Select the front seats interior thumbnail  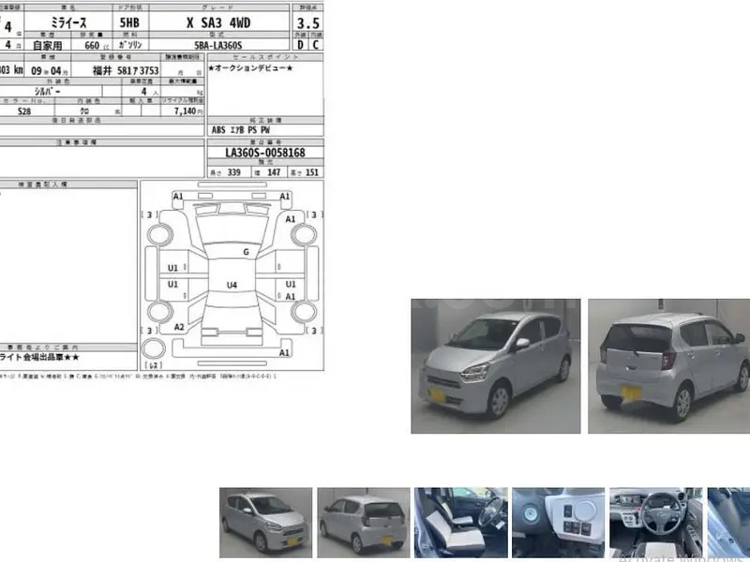(x=460, y=523)
